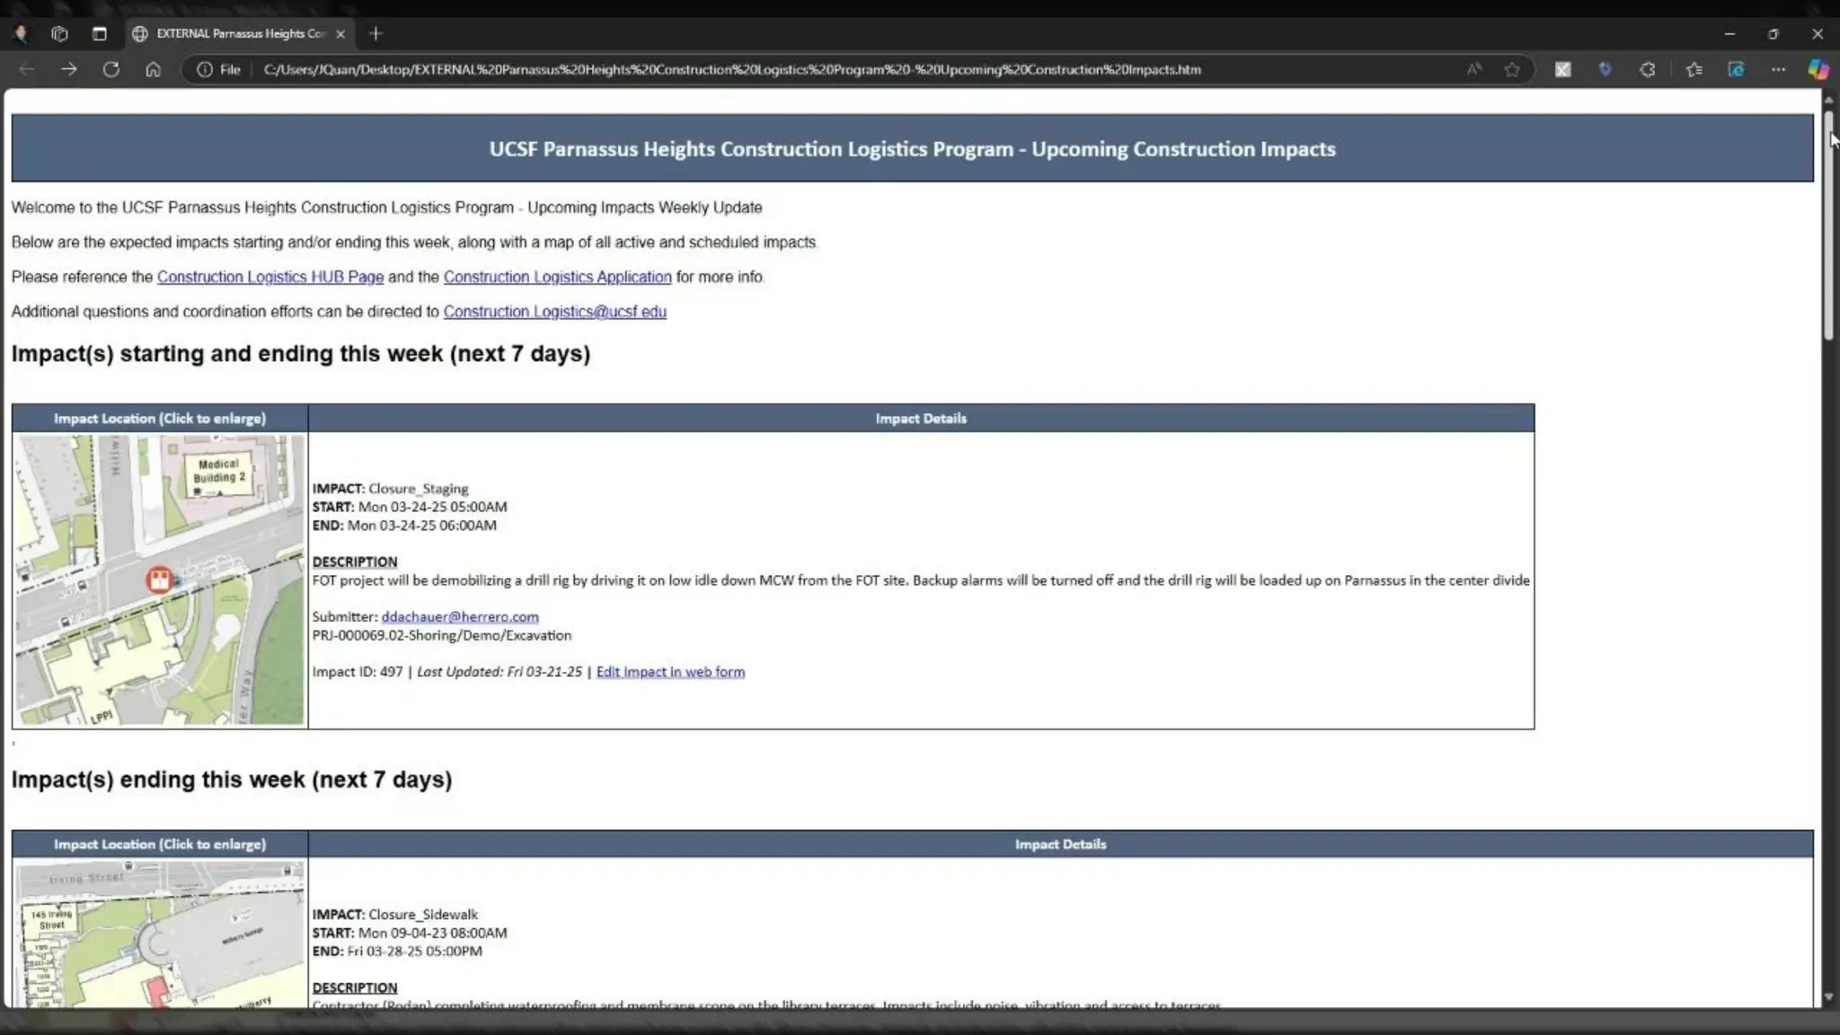Viewport: 1840px width, 1035px height.
Task: Open the Favorites list icon
Action: point(1694,69)
